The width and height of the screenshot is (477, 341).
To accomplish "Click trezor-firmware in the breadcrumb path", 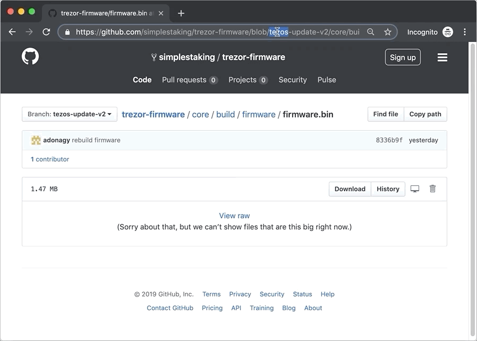I will (153, 114).
